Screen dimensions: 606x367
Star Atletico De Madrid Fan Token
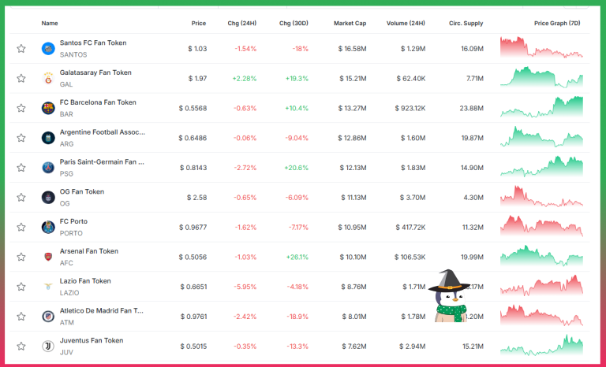21,317
